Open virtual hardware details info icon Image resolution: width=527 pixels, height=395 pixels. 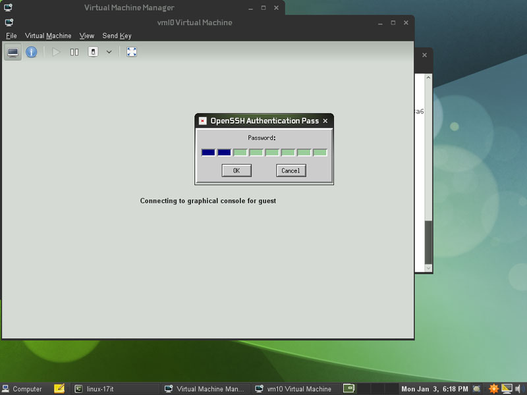pos(31,52)
